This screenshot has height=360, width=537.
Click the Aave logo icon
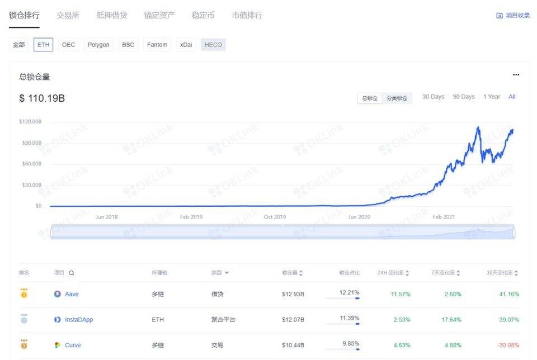pos(57,294)
